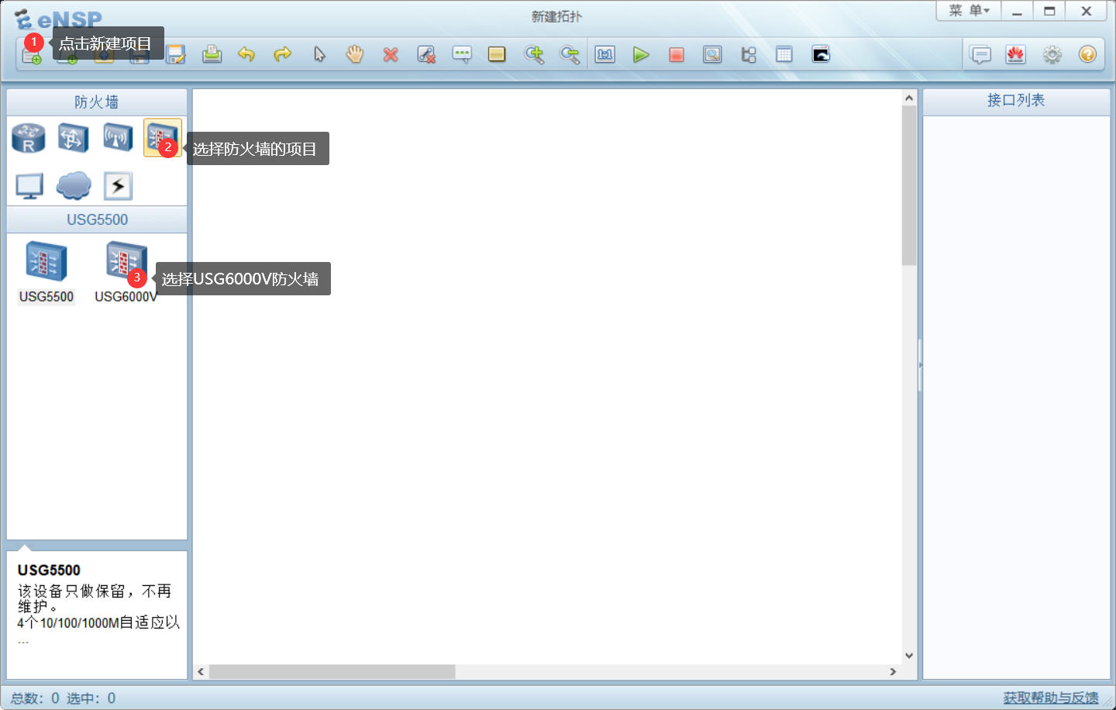Collapse the 接口列表 panel side handle
1116x710 pixels.
[x=920, y=365]
